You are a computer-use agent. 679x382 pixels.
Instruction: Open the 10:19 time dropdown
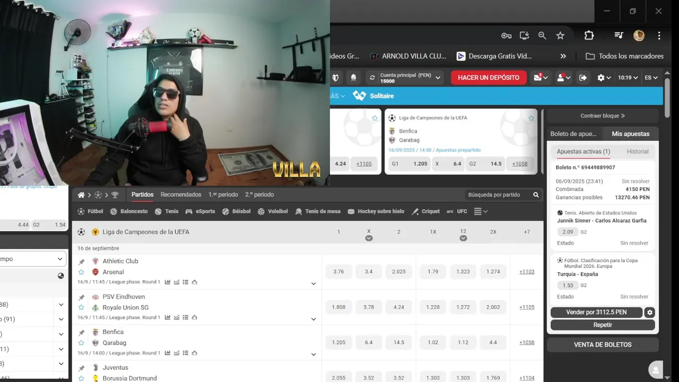pyautogui.click(x=628, y=77)
